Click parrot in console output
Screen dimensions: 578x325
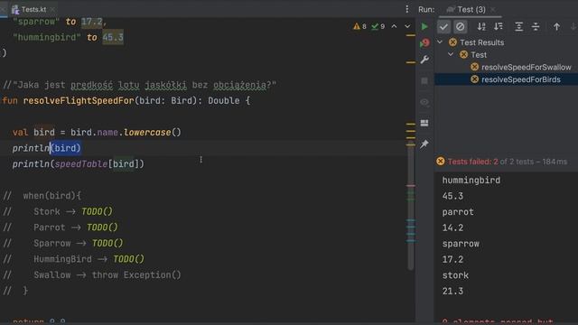click(x=458, y=212)
